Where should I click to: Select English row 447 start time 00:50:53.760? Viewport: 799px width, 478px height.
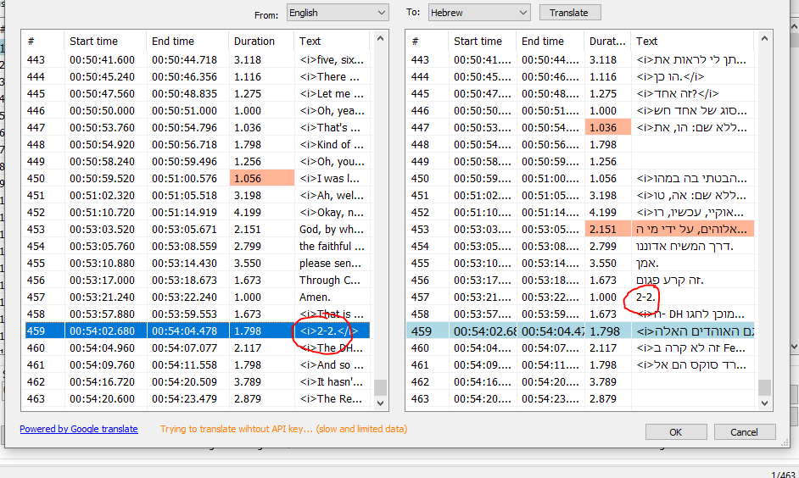[103, 128]
